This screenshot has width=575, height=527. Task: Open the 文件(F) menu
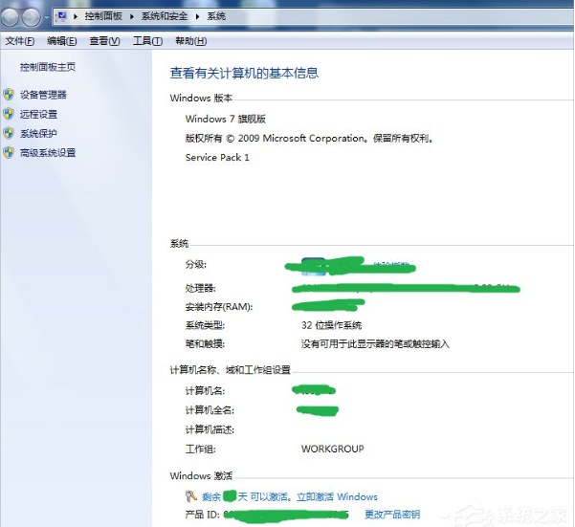(19, 41)
